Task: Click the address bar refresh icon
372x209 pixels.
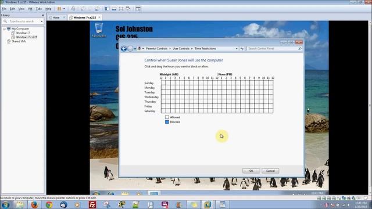Action: coord(242,49)
